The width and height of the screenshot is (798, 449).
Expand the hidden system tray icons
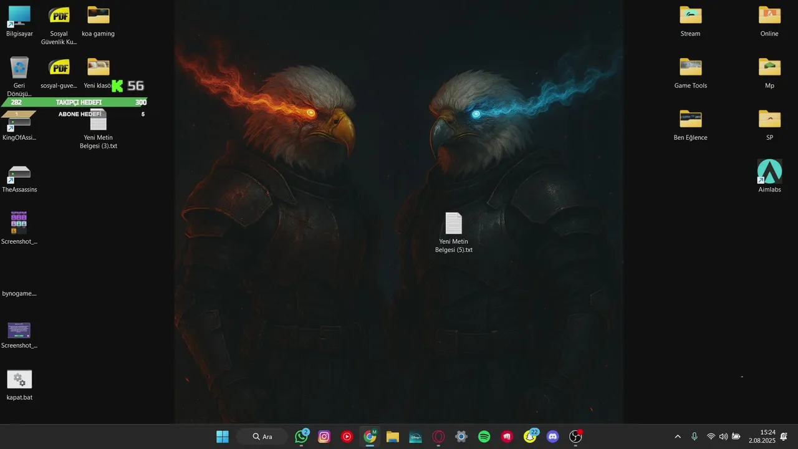point(678,437)
